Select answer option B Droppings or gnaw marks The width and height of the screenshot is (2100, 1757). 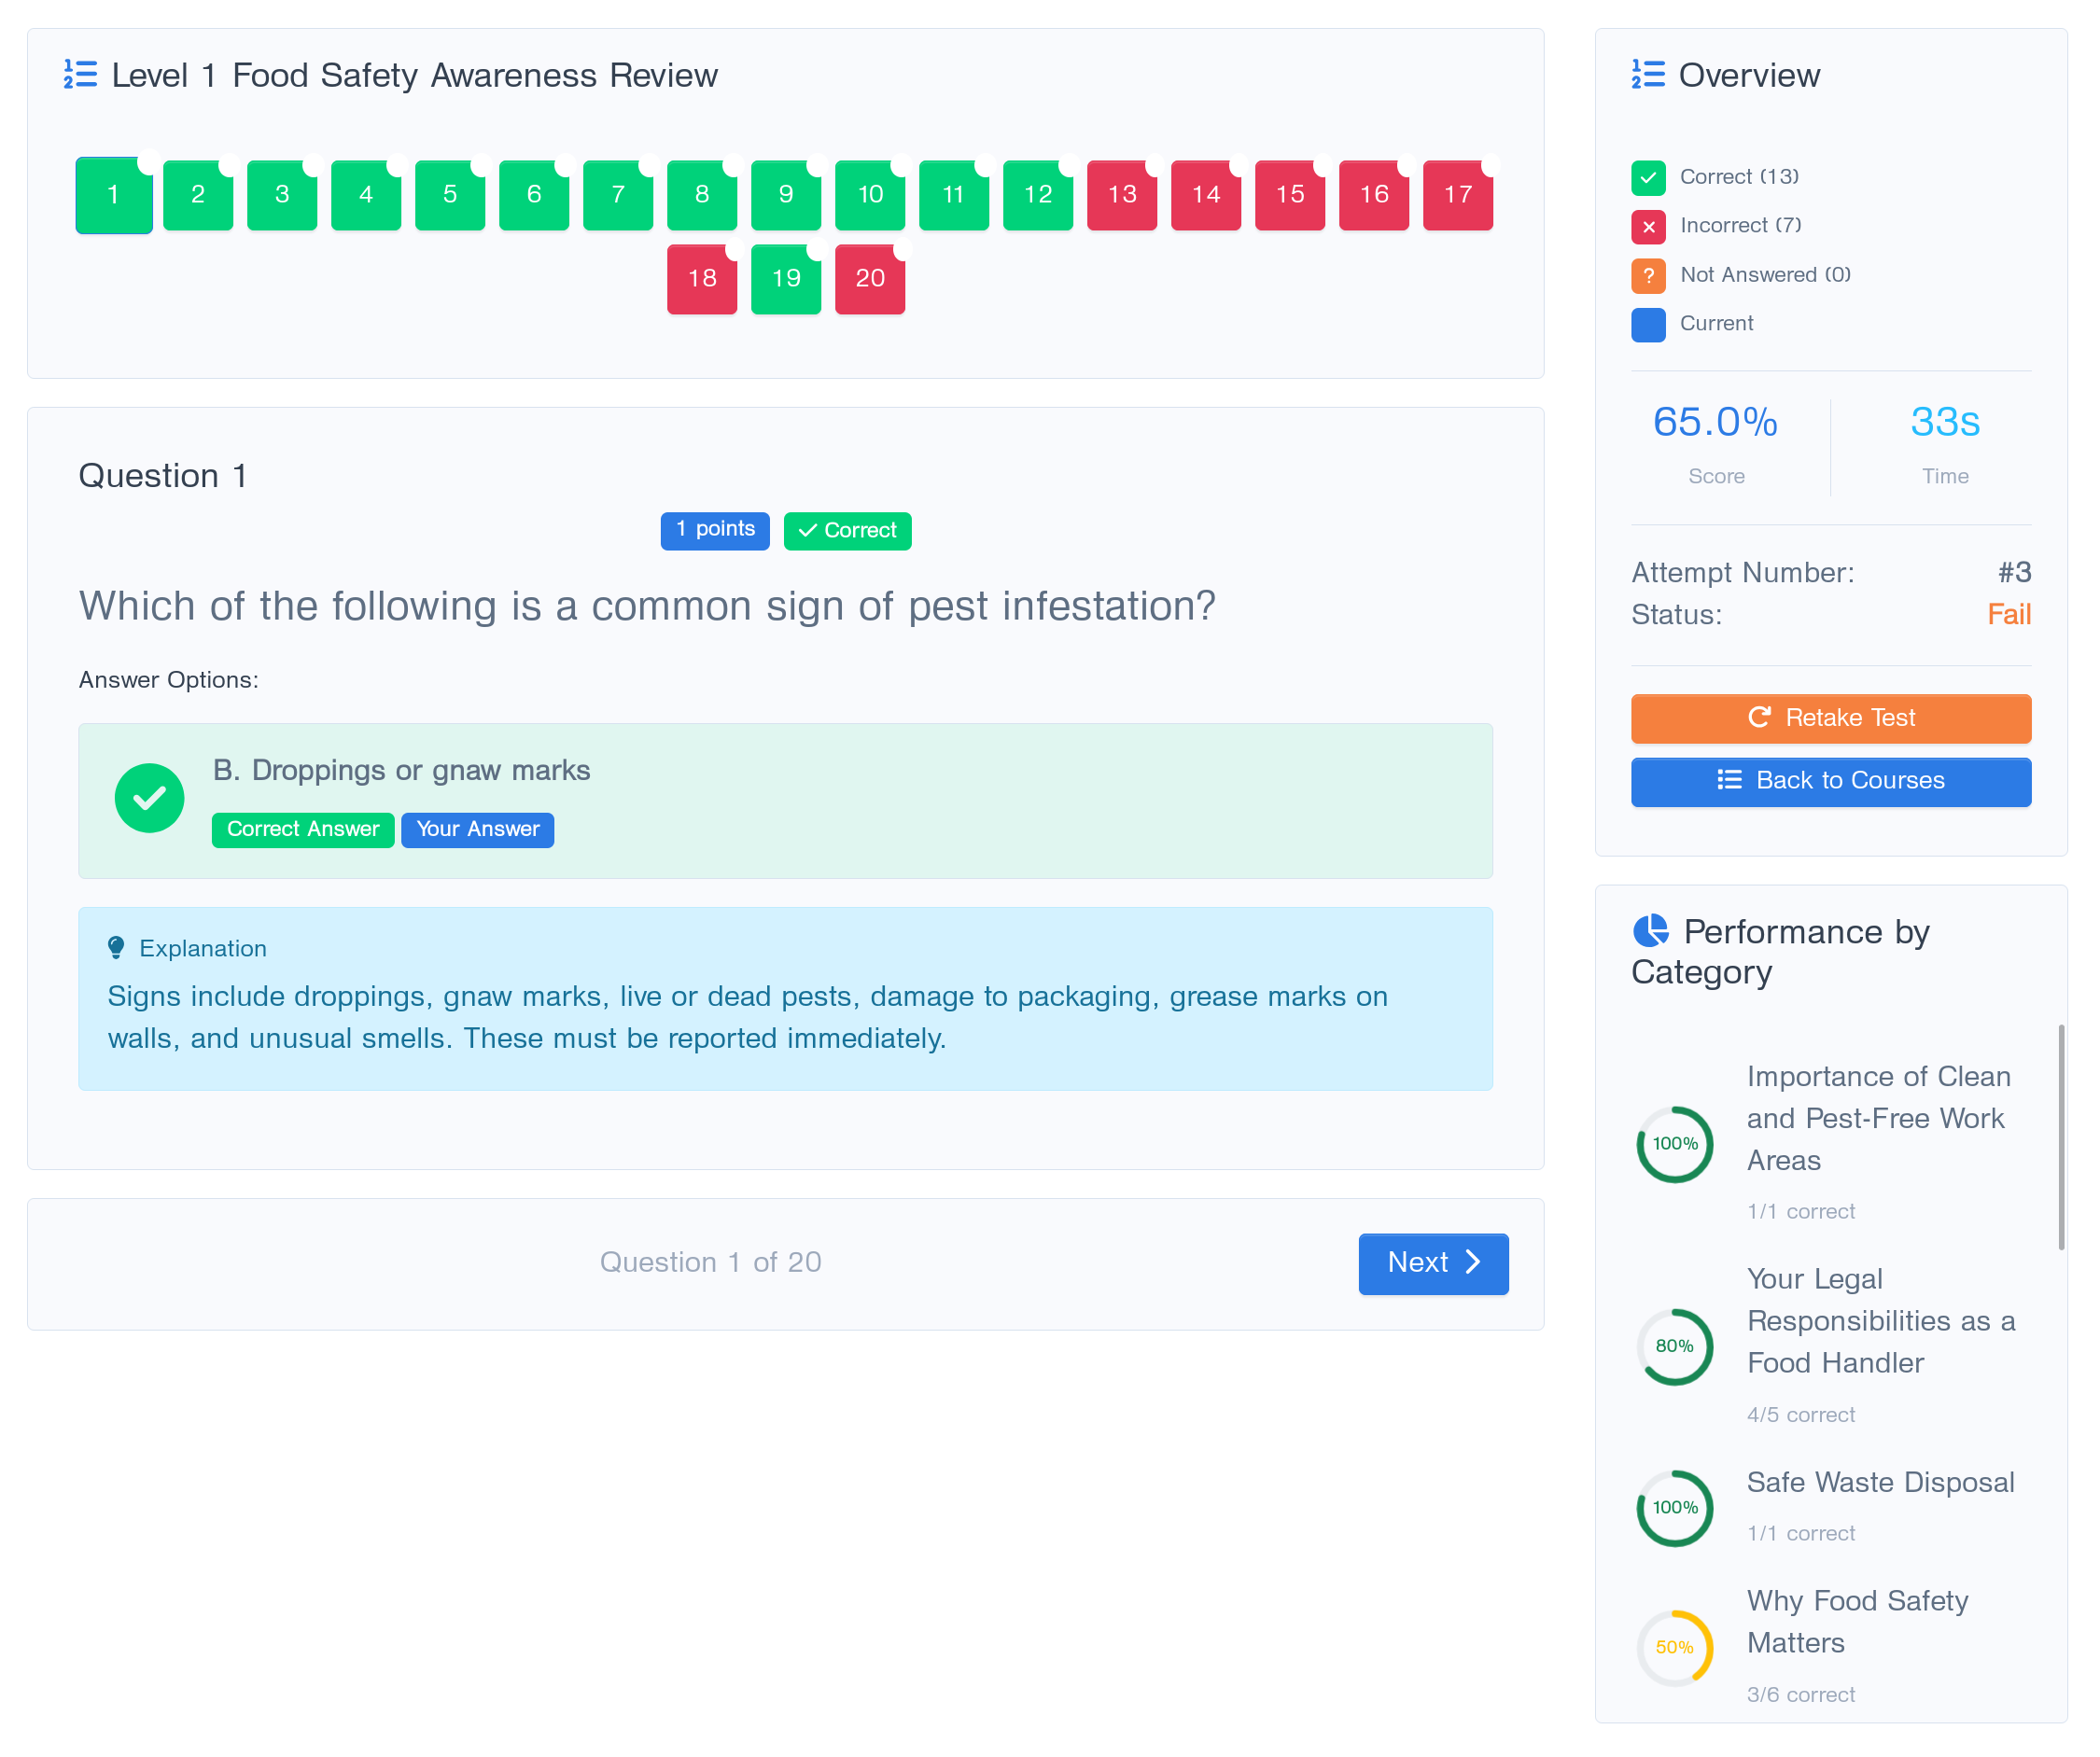[x=786, y=800]
